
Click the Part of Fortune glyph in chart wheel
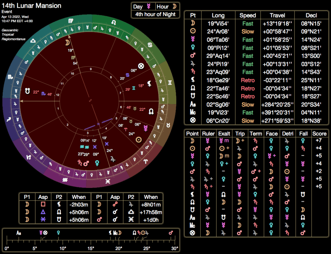[141, 66]
